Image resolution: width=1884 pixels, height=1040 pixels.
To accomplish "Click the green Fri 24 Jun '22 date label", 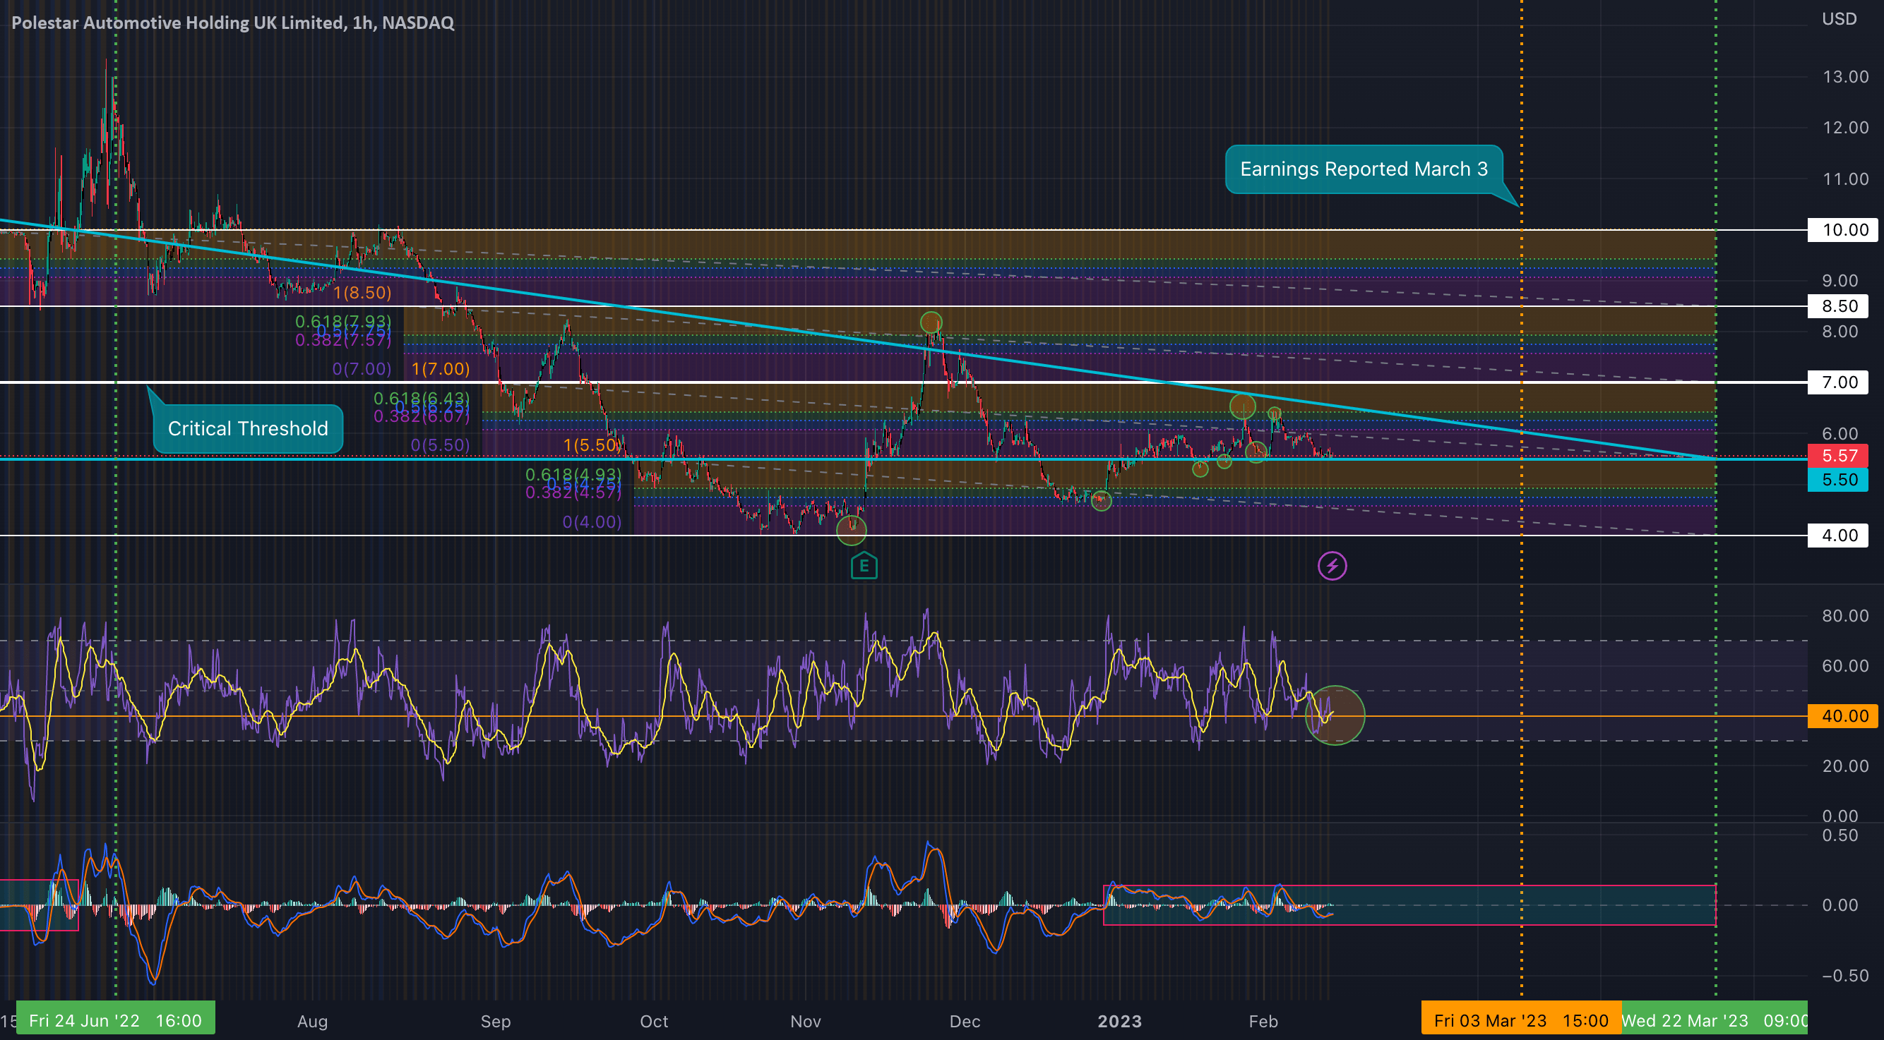I will pos(116,1020).
